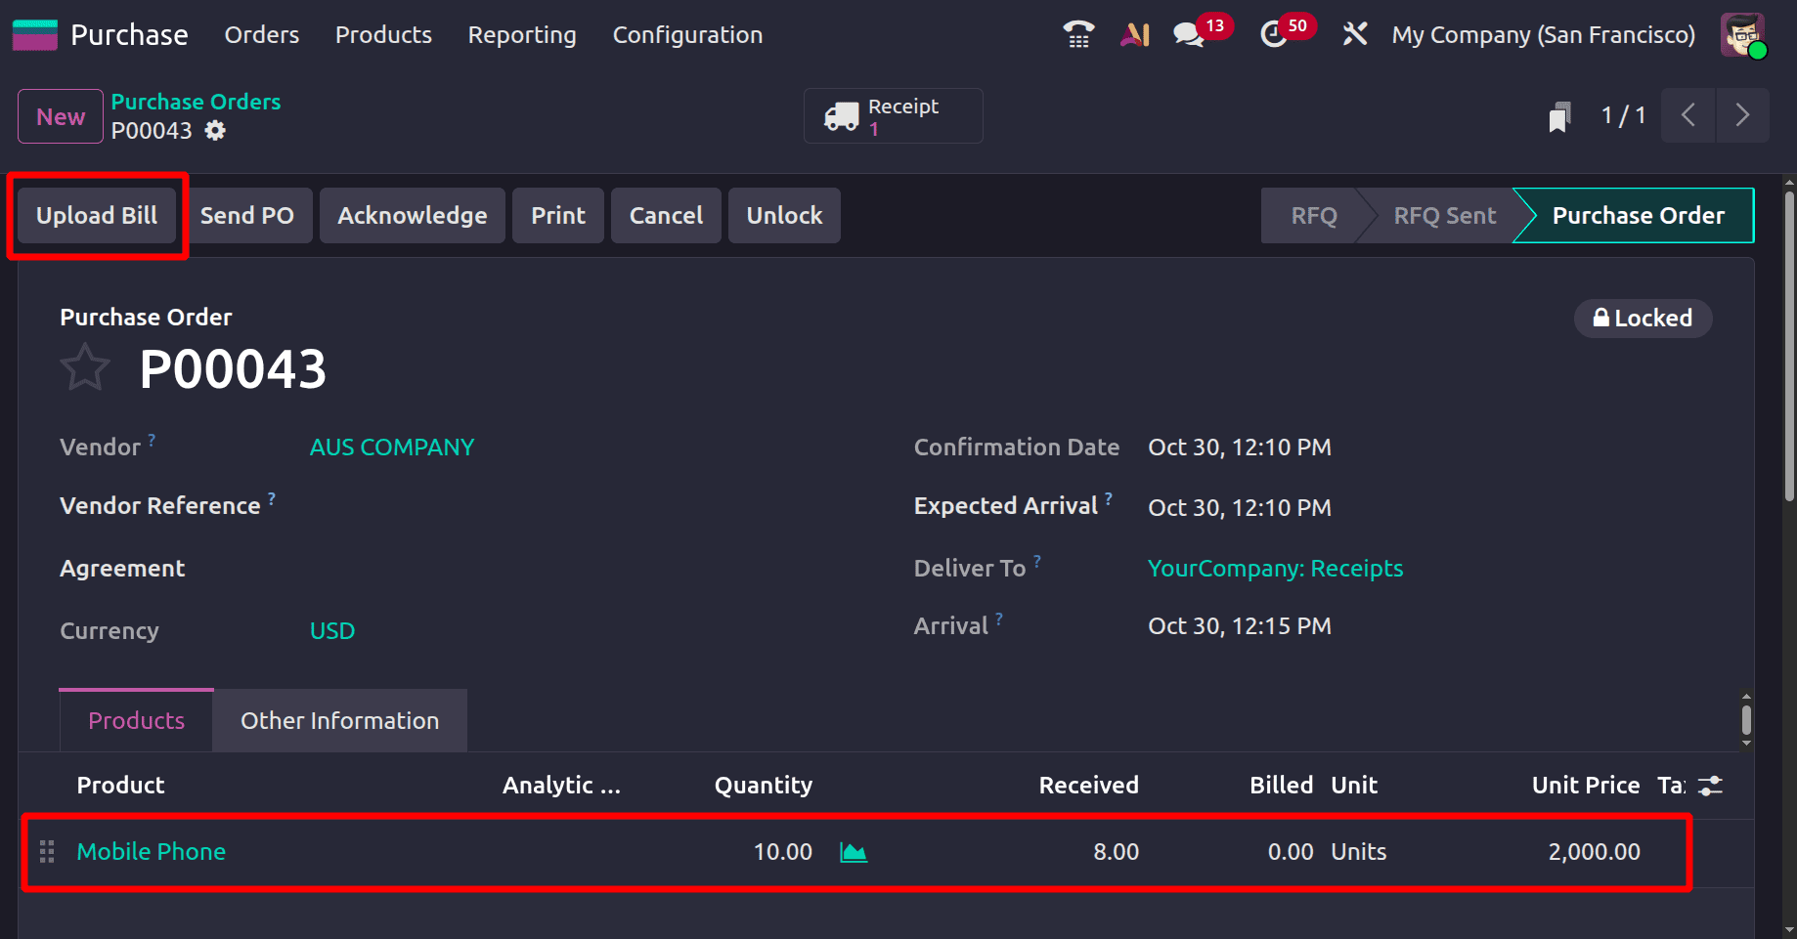This screenshot has width=1797, height=939.
Task: Open the AUS COMPANY vendor link
Action: tap(391, 447)
